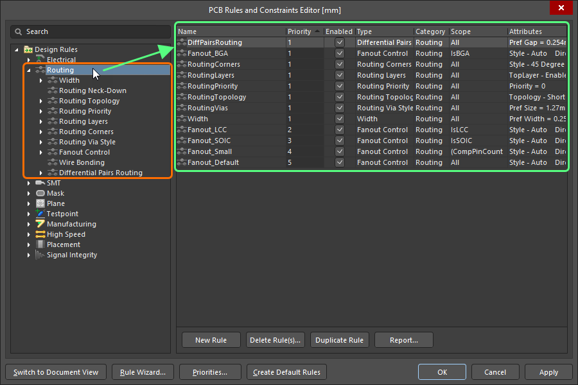Click the Differential Pairs Routing tree icon
Image resolution: width=578 pixels, height=385 pixels.
pos(53,173)
